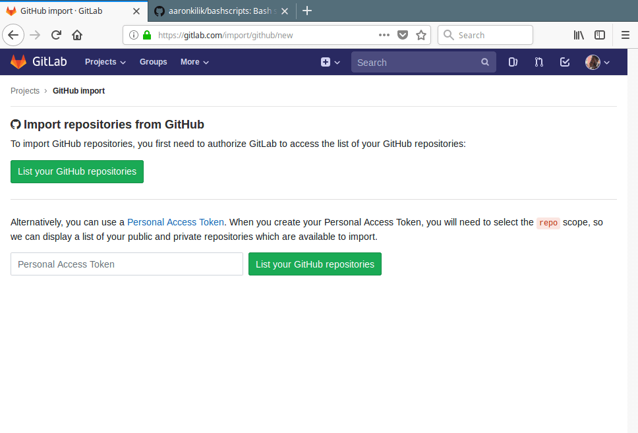Click the browser Forward arrow button
Image resolution: width=638 pixels, height=433 pixels.
coord(35,35)
